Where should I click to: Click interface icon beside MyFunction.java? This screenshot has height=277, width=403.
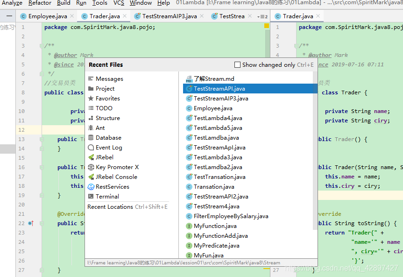coord(189,226)
